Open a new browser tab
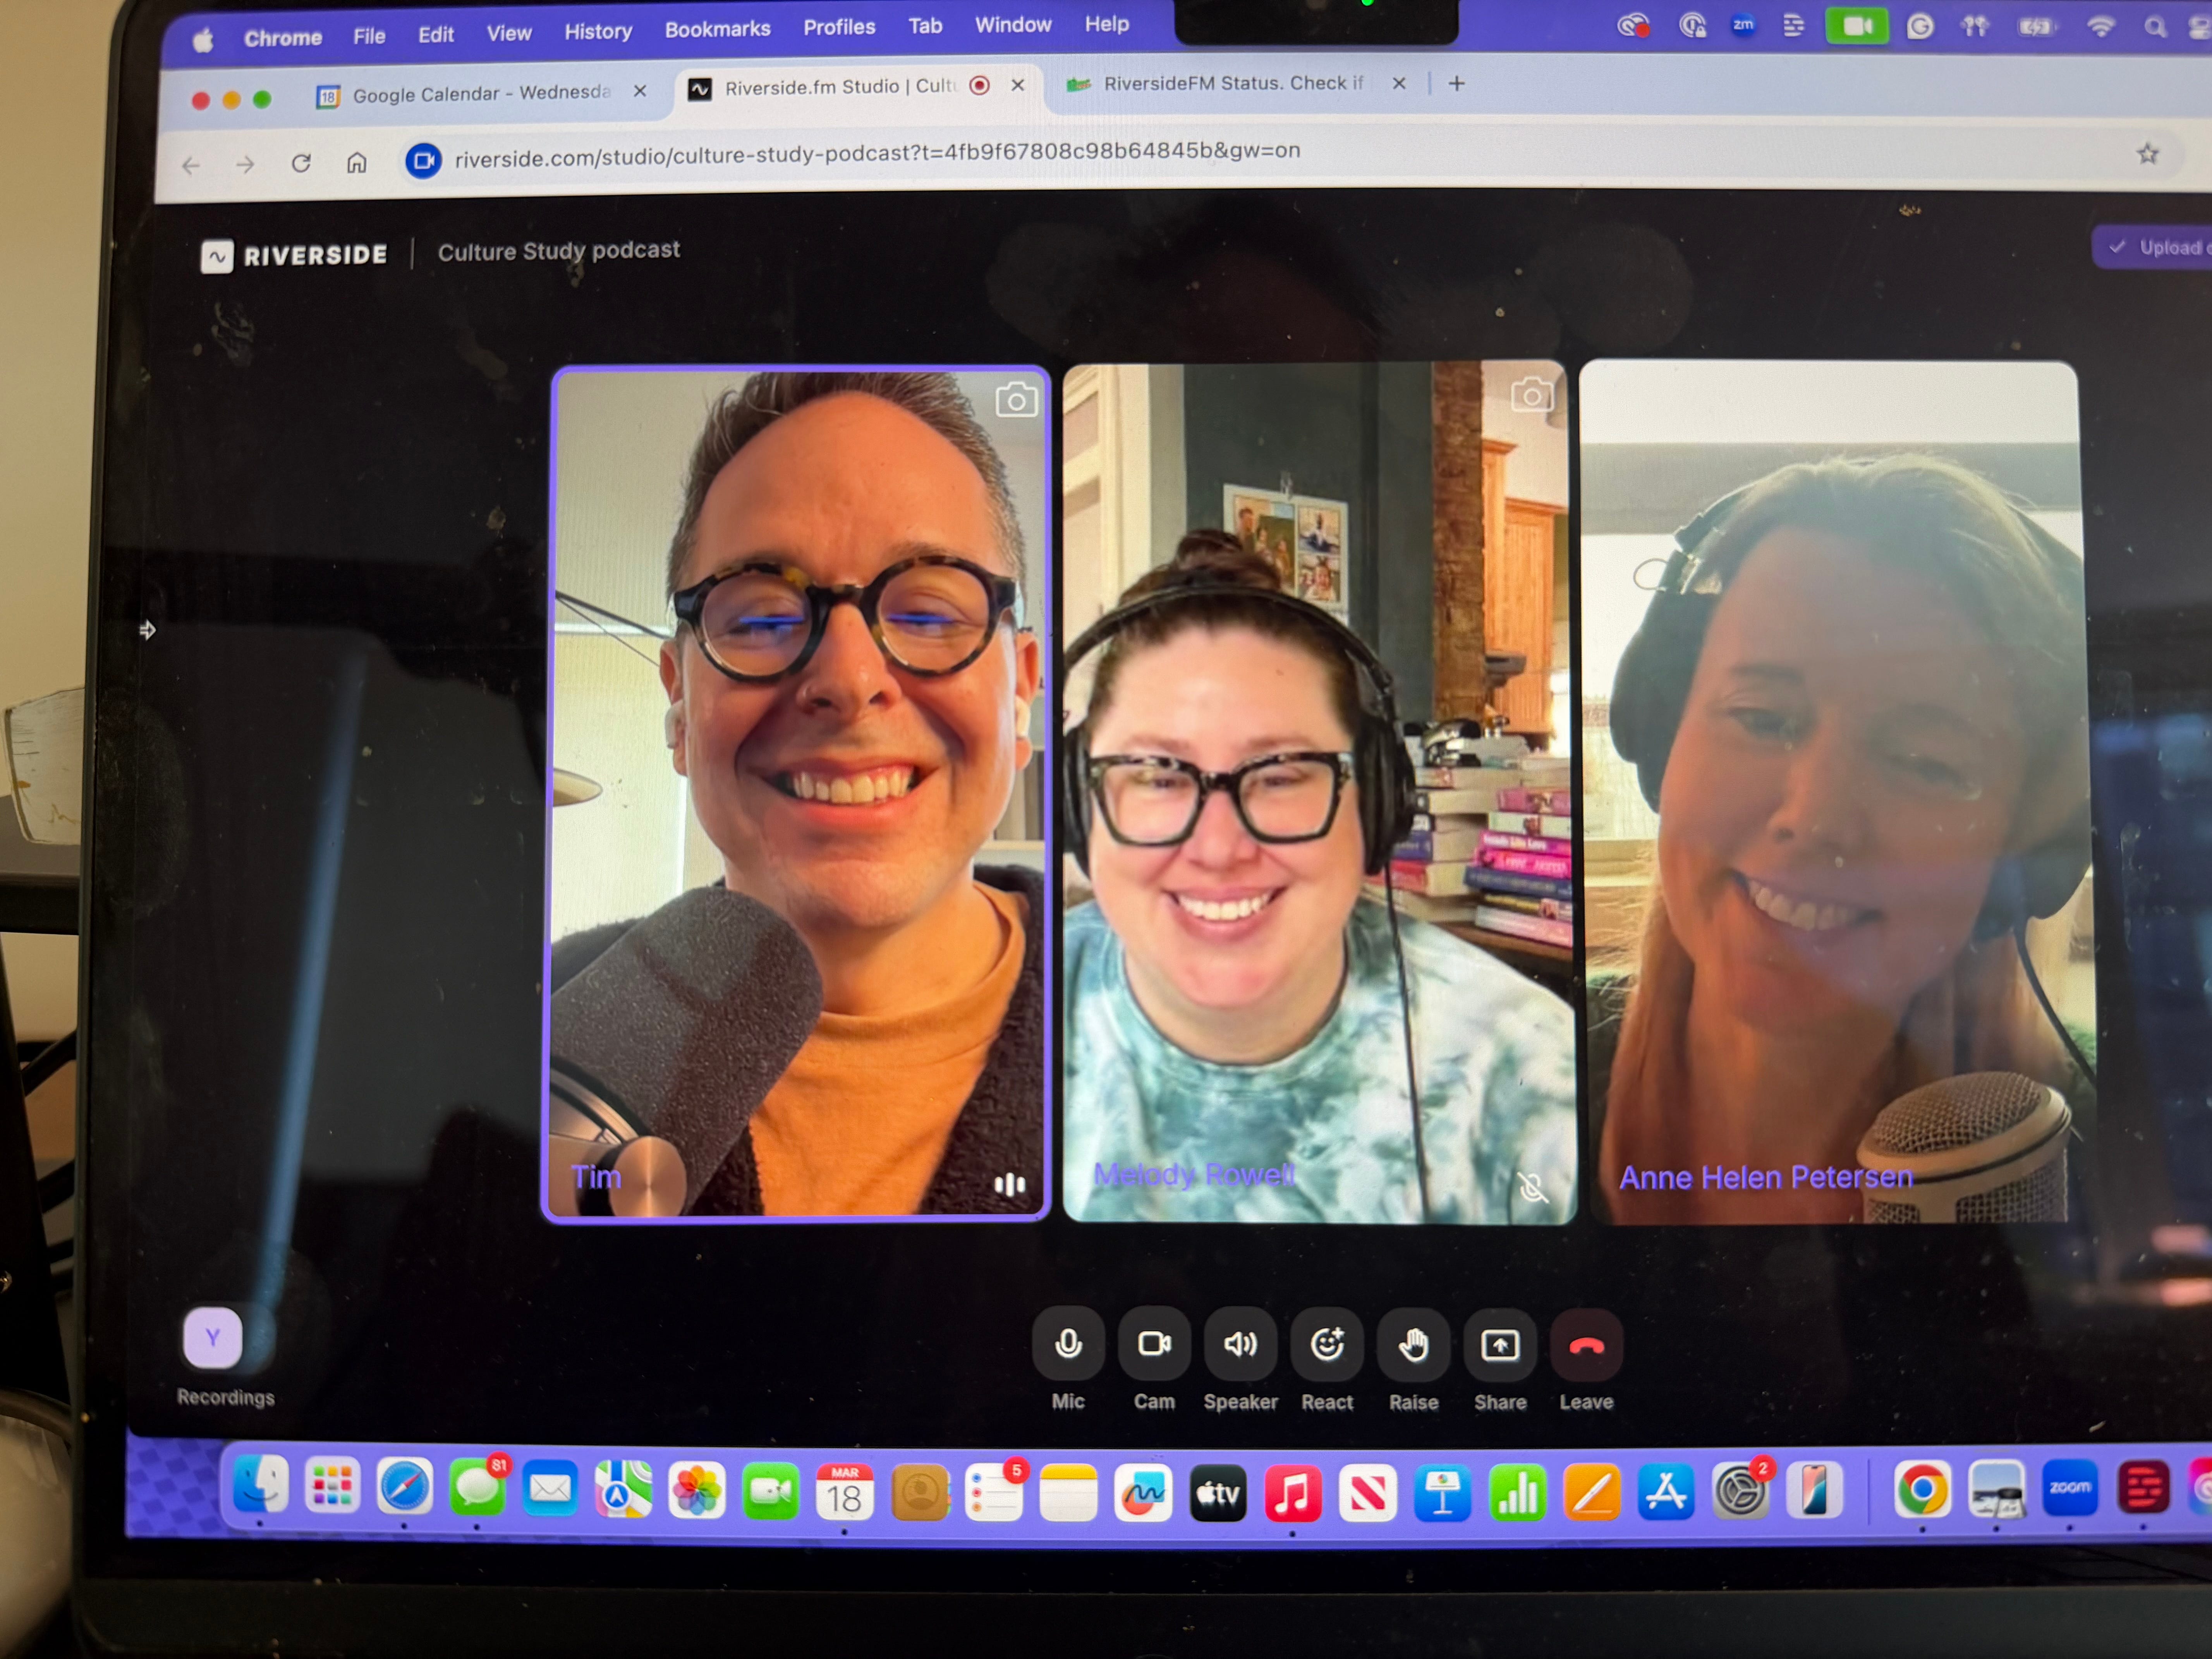The width and height of the screenshot is (2212, 1659). click(x=1456, y=84)
